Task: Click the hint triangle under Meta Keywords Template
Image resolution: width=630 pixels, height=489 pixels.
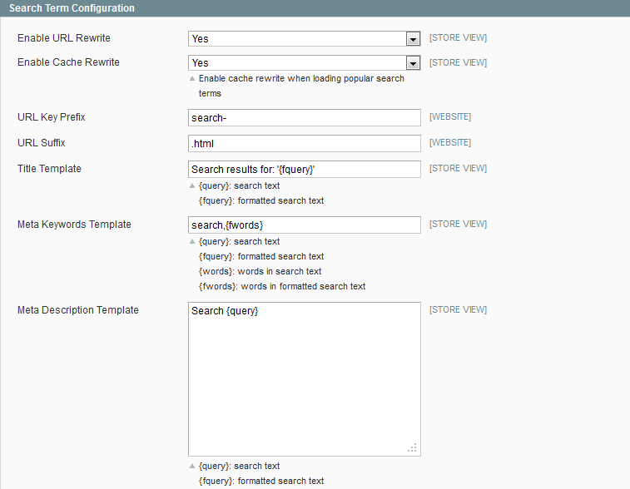Action: pyautogui.click(x=192, y=242)
